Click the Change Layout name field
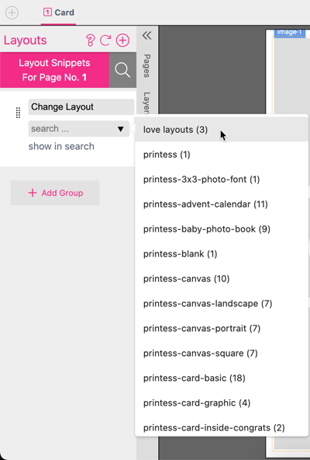Image resolution: width=310 pixels, height=460 pixels. pos(81,106)
